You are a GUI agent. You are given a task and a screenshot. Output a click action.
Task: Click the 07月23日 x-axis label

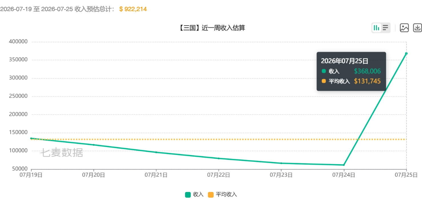(x=281, y=175)
